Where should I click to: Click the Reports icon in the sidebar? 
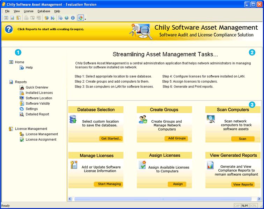pos(11,82)
